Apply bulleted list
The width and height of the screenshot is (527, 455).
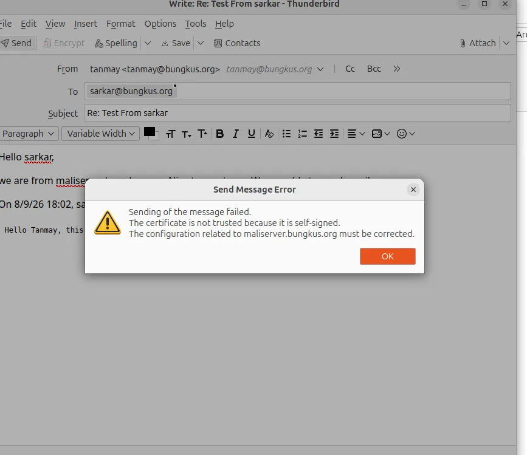pos(286,134)
